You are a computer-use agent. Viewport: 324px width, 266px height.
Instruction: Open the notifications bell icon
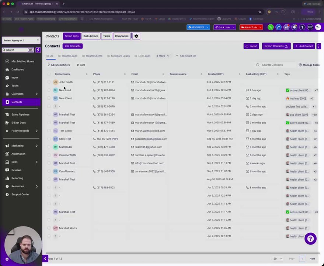point(294,27)
